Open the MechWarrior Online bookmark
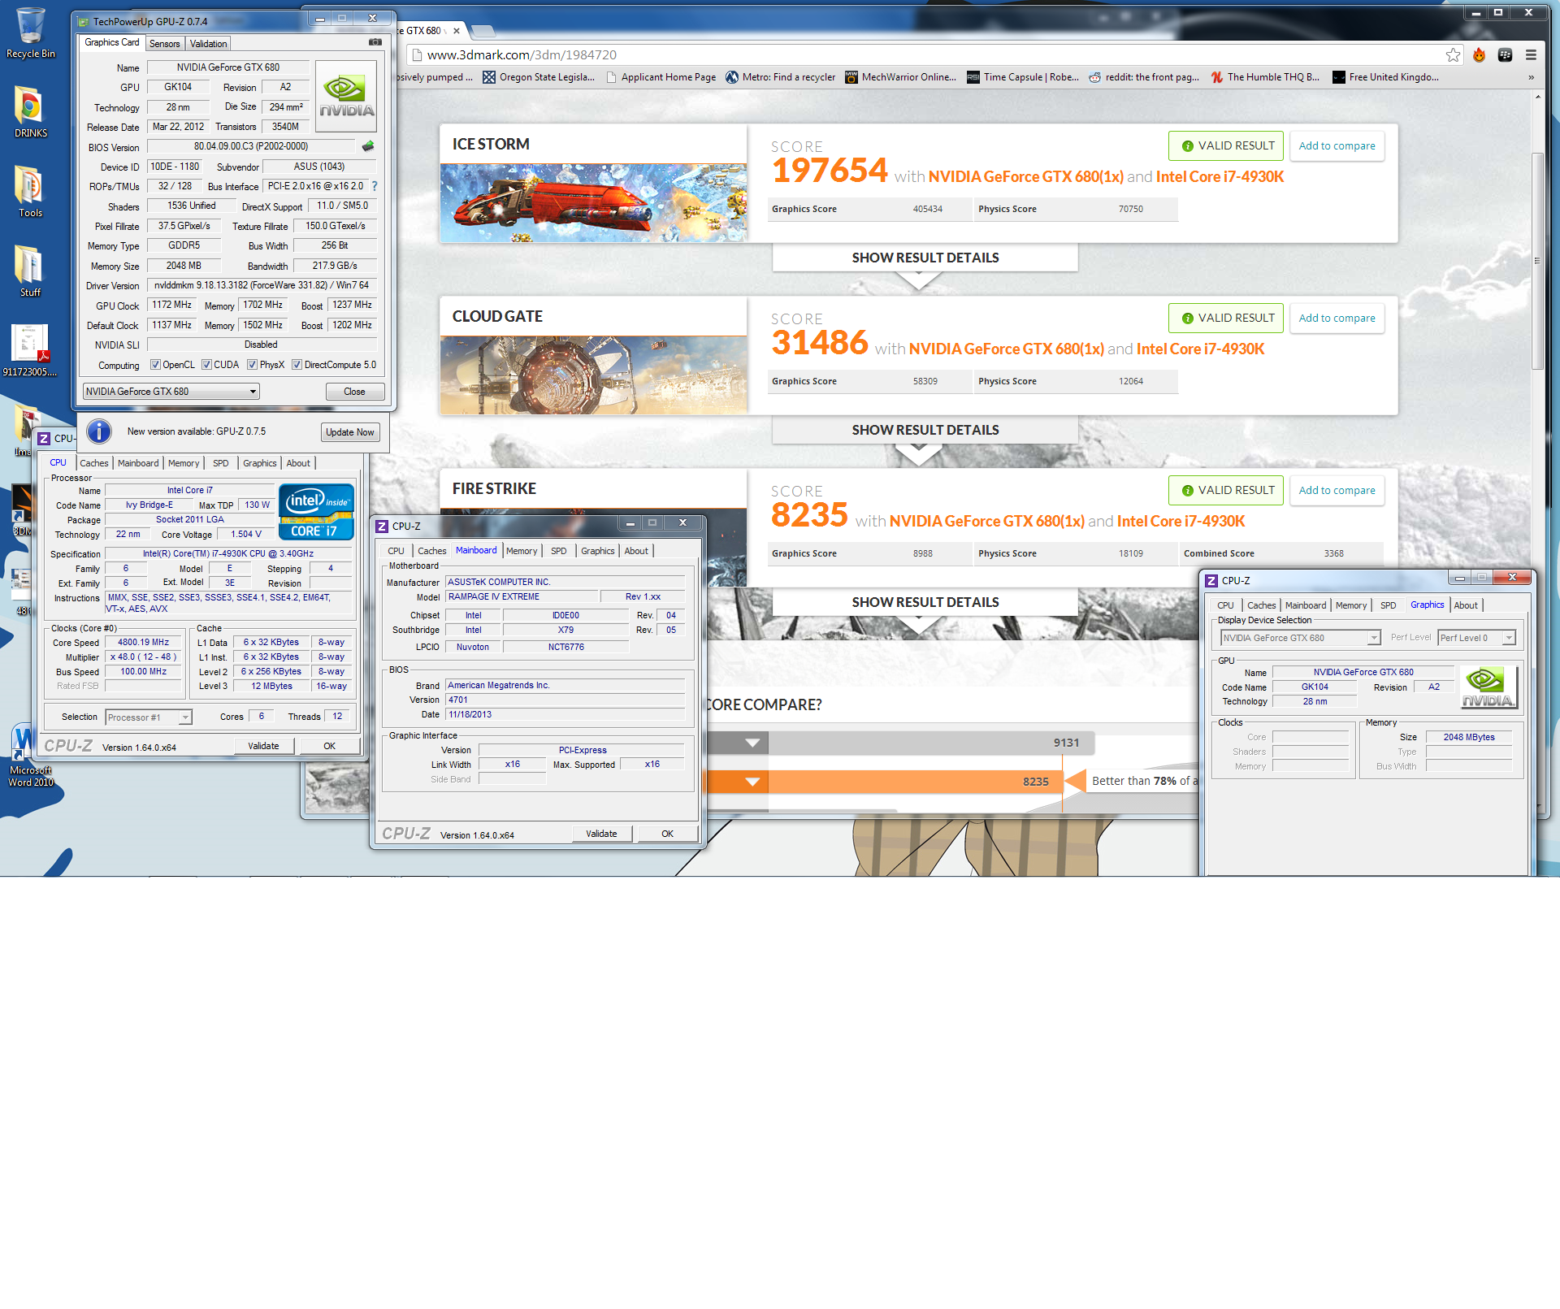The image size is (1560, 1309). 900,77
